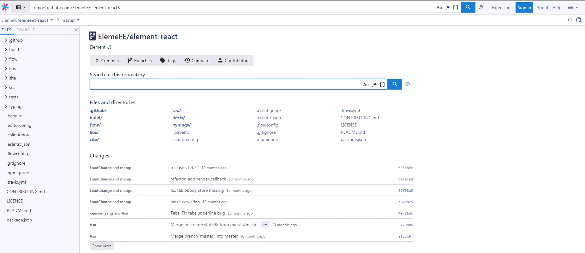Open search help icon in top bar
The height and width of the screenshot is (253, 585).
[481, 7]
